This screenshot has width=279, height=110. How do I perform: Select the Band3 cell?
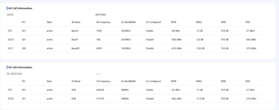[75, 31]
